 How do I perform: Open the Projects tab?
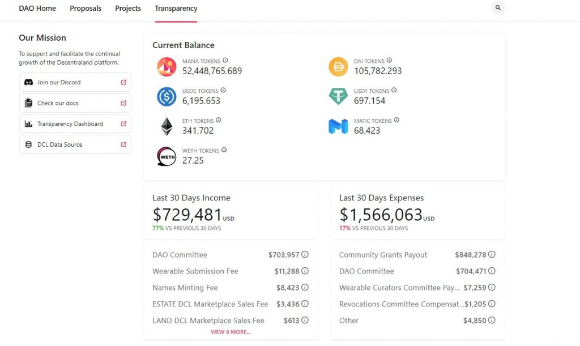pos(128,8)
